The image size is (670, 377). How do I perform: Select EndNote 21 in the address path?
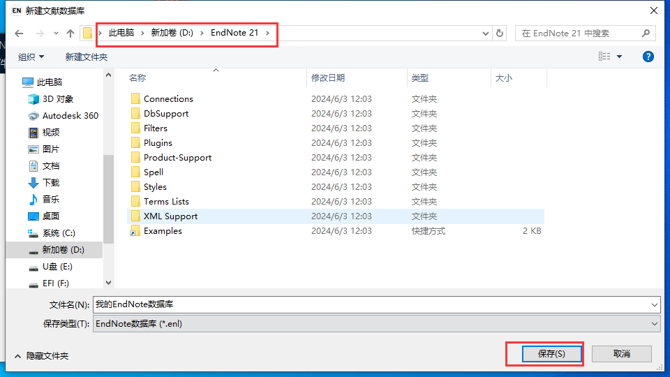pos(234,33)
